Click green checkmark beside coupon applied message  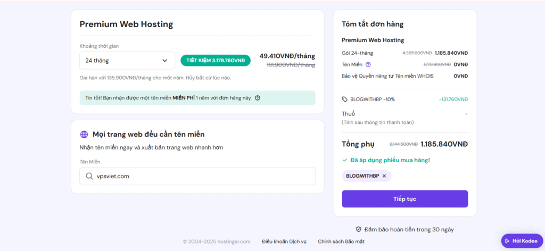[x=344, y=160]
